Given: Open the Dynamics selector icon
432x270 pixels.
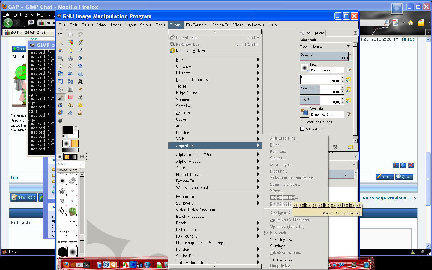Looking at the screenshot, I should (x=304, y=112).
